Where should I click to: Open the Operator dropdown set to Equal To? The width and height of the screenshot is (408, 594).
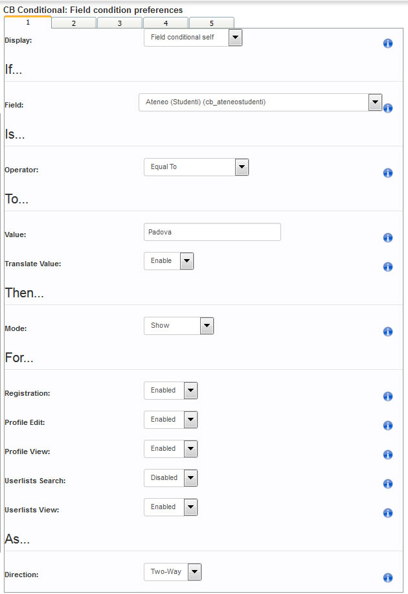pyautogui.click(x=196, y=167)
